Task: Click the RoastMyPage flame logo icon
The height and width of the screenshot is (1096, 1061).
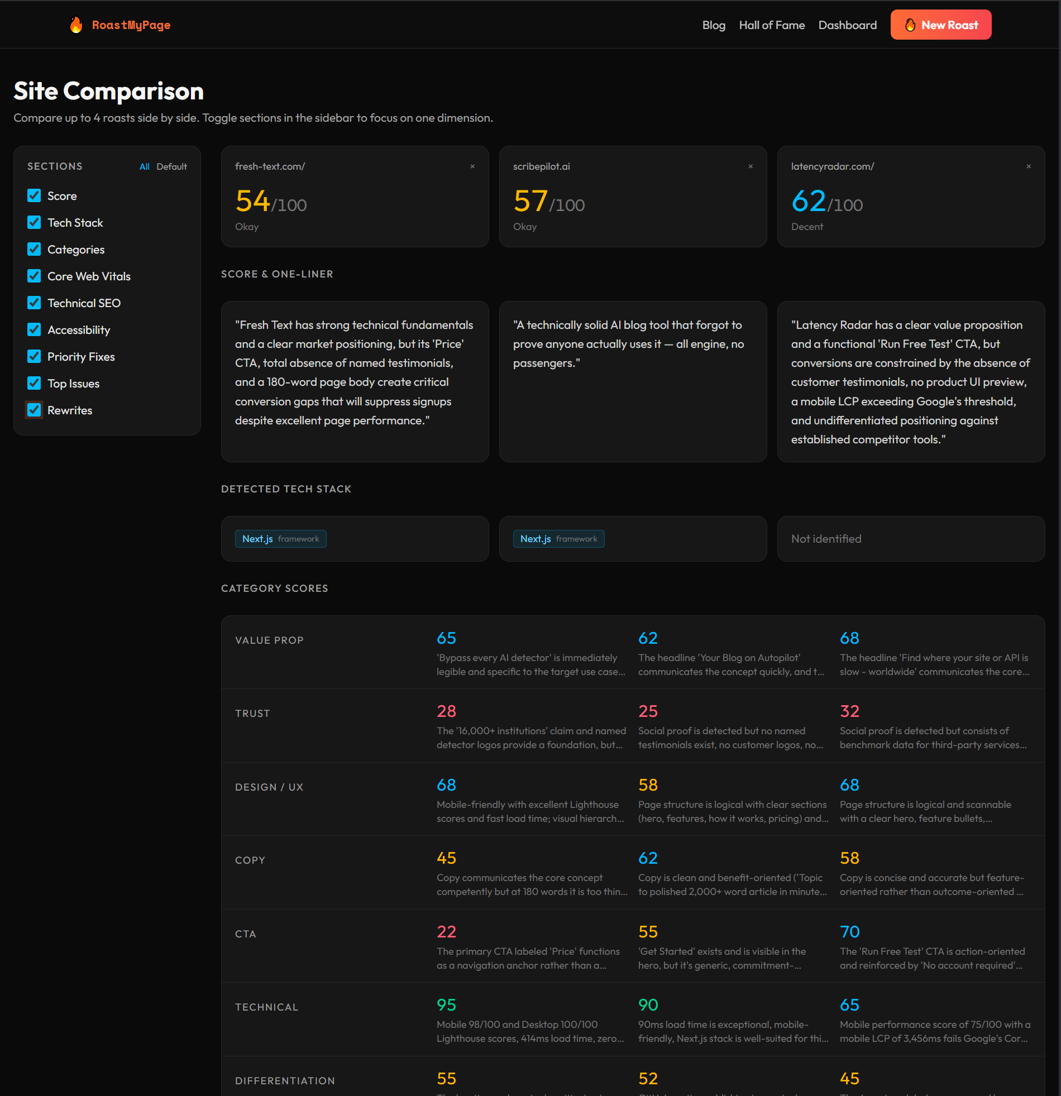Action: coord(76,25)
